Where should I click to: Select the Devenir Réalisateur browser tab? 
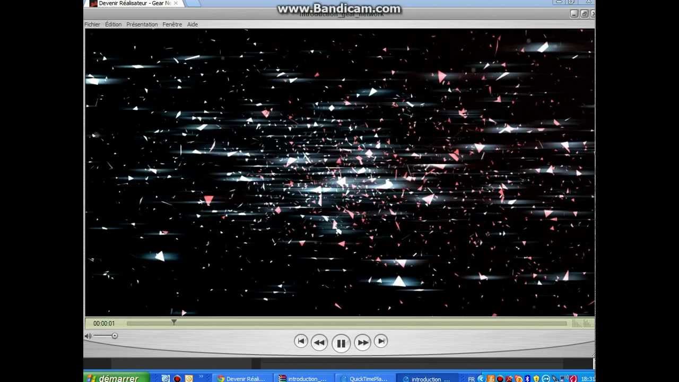coord(135,3)
